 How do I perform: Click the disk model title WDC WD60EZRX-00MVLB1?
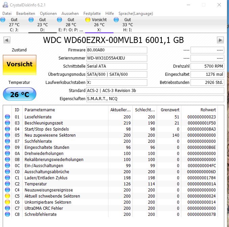[x=113, y=40]
